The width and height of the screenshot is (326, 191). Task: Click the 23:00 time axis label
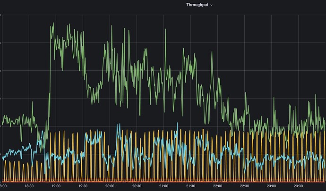(271, 186)
